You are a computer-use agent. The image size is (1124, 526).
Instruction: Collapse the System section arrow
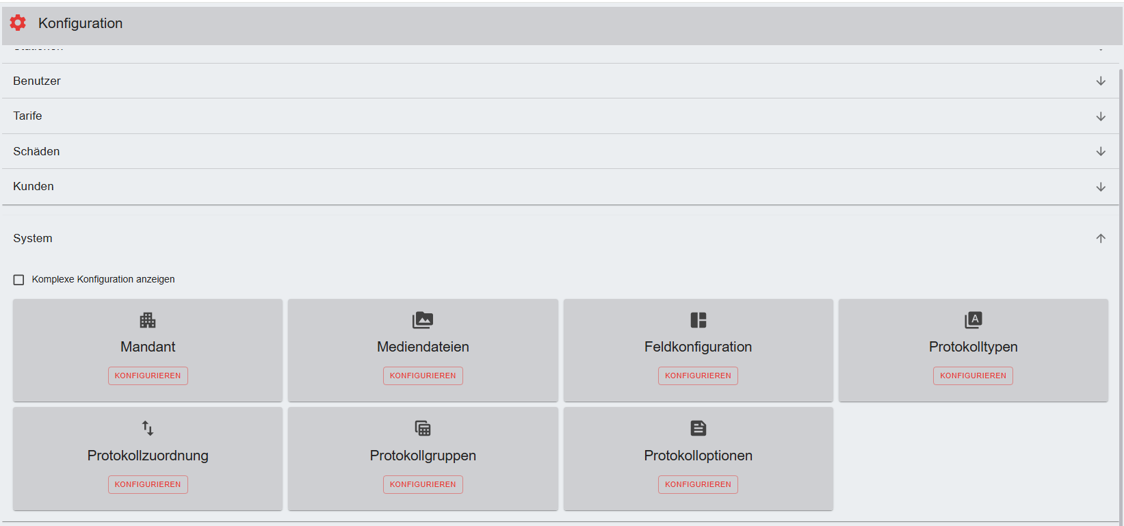1101,239
